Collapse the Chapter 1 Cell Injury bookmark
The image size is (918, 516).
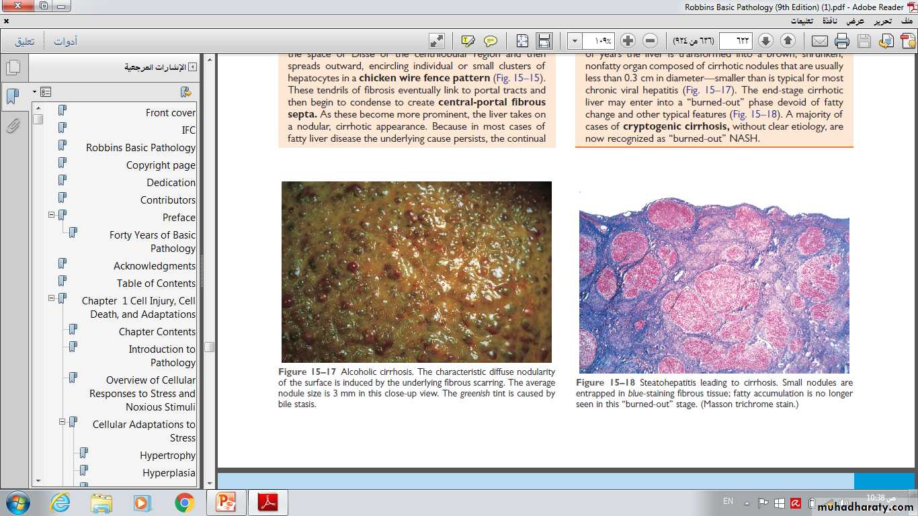click(x=51, y=298)
